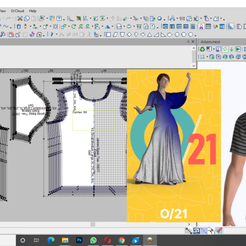Expand dropdown next to the hammer tool
246x246 pixels.
click(212, 18)
